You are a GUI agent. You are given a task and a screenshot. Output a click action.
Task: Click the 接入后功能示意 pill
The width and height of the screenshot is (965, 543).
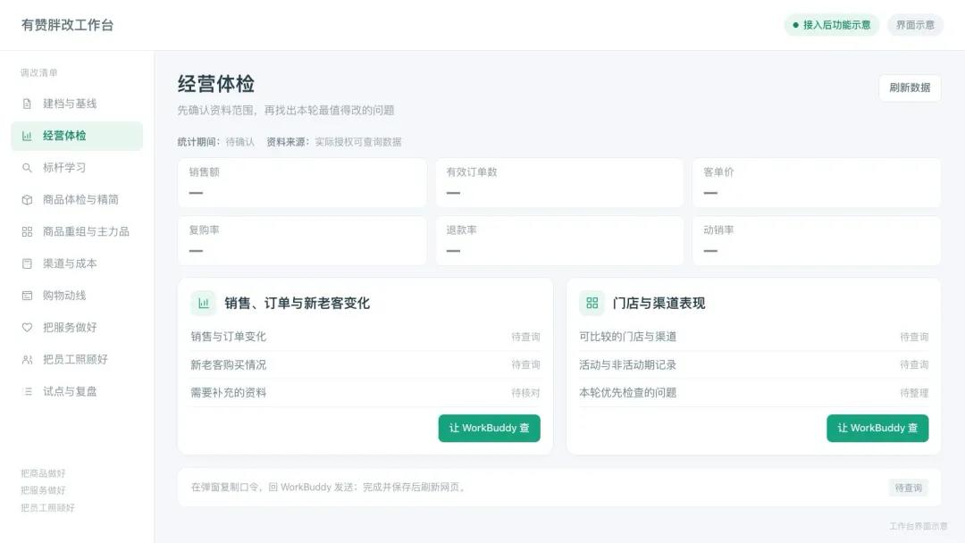point(832,25)
